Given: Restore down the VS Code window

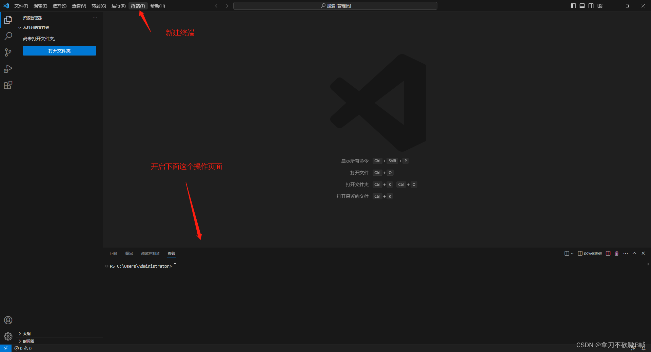Looking at the screenshot, I should [x=628, y=6].
